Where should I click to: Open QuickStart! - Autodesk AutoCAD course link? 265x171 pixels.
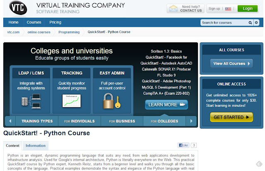coord(166,63)
